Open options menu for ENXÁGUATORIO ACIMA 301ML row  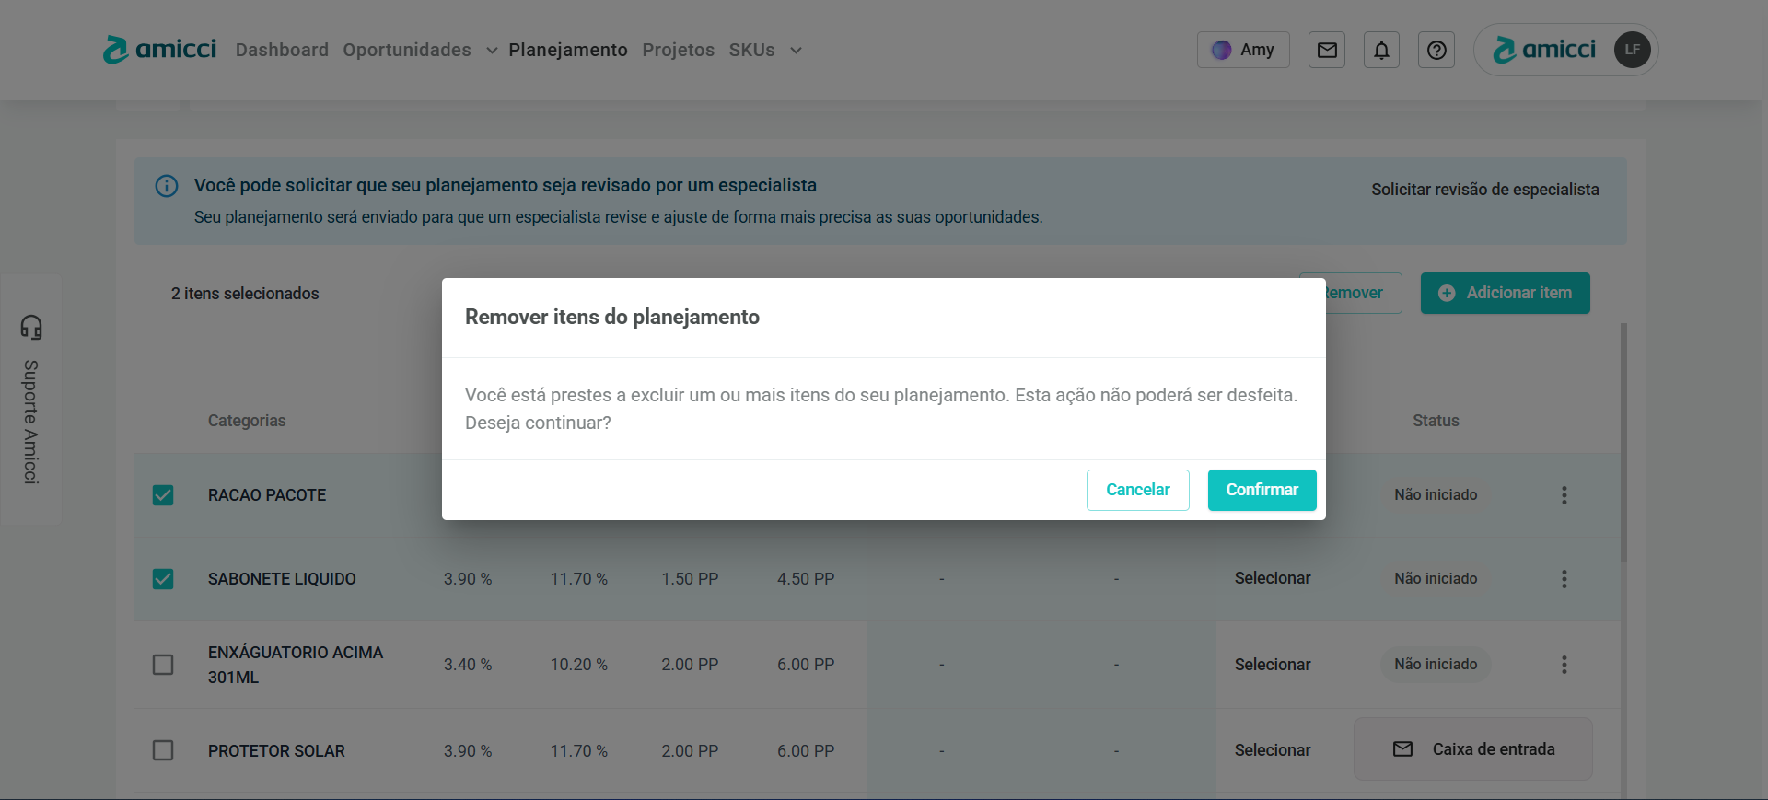click(1564, 665)
